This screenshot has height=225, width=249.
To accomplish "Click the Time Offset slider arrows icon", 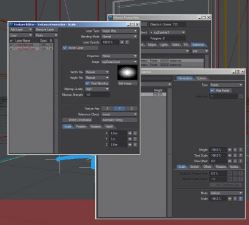I will click(230, 161).
